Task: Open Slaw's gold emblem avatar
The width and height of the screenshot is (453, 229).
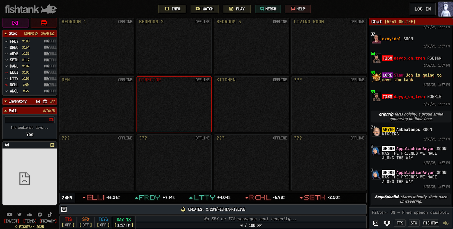Action: [376, 77]
